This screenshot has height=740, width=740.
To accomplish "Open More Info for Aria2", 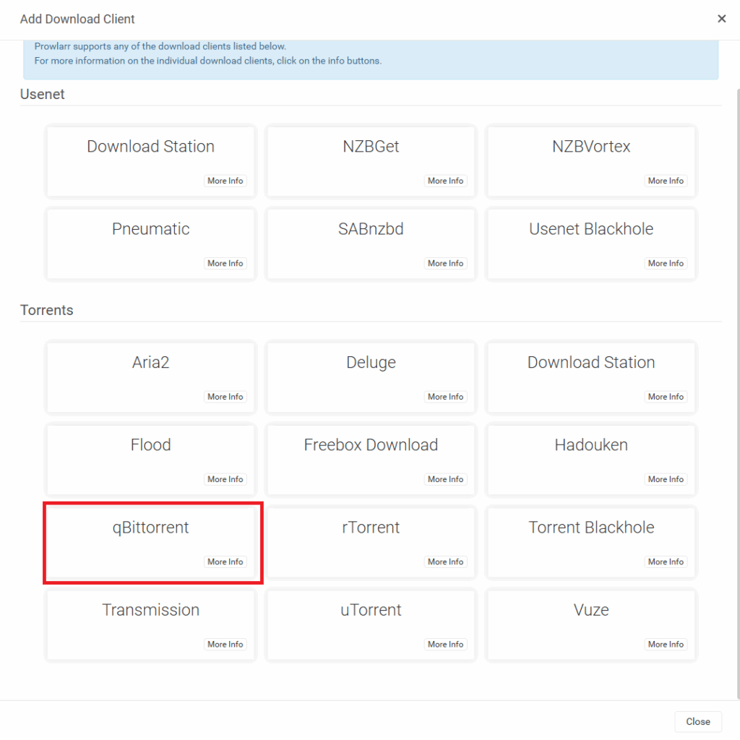I will click(225, 397).
